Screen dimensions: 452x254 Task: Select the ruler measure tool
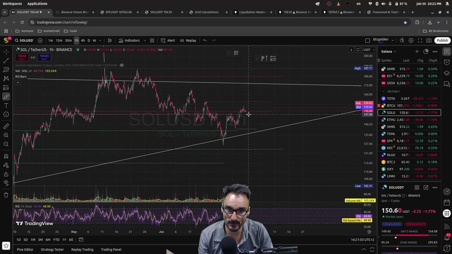[x=6, y=126]
